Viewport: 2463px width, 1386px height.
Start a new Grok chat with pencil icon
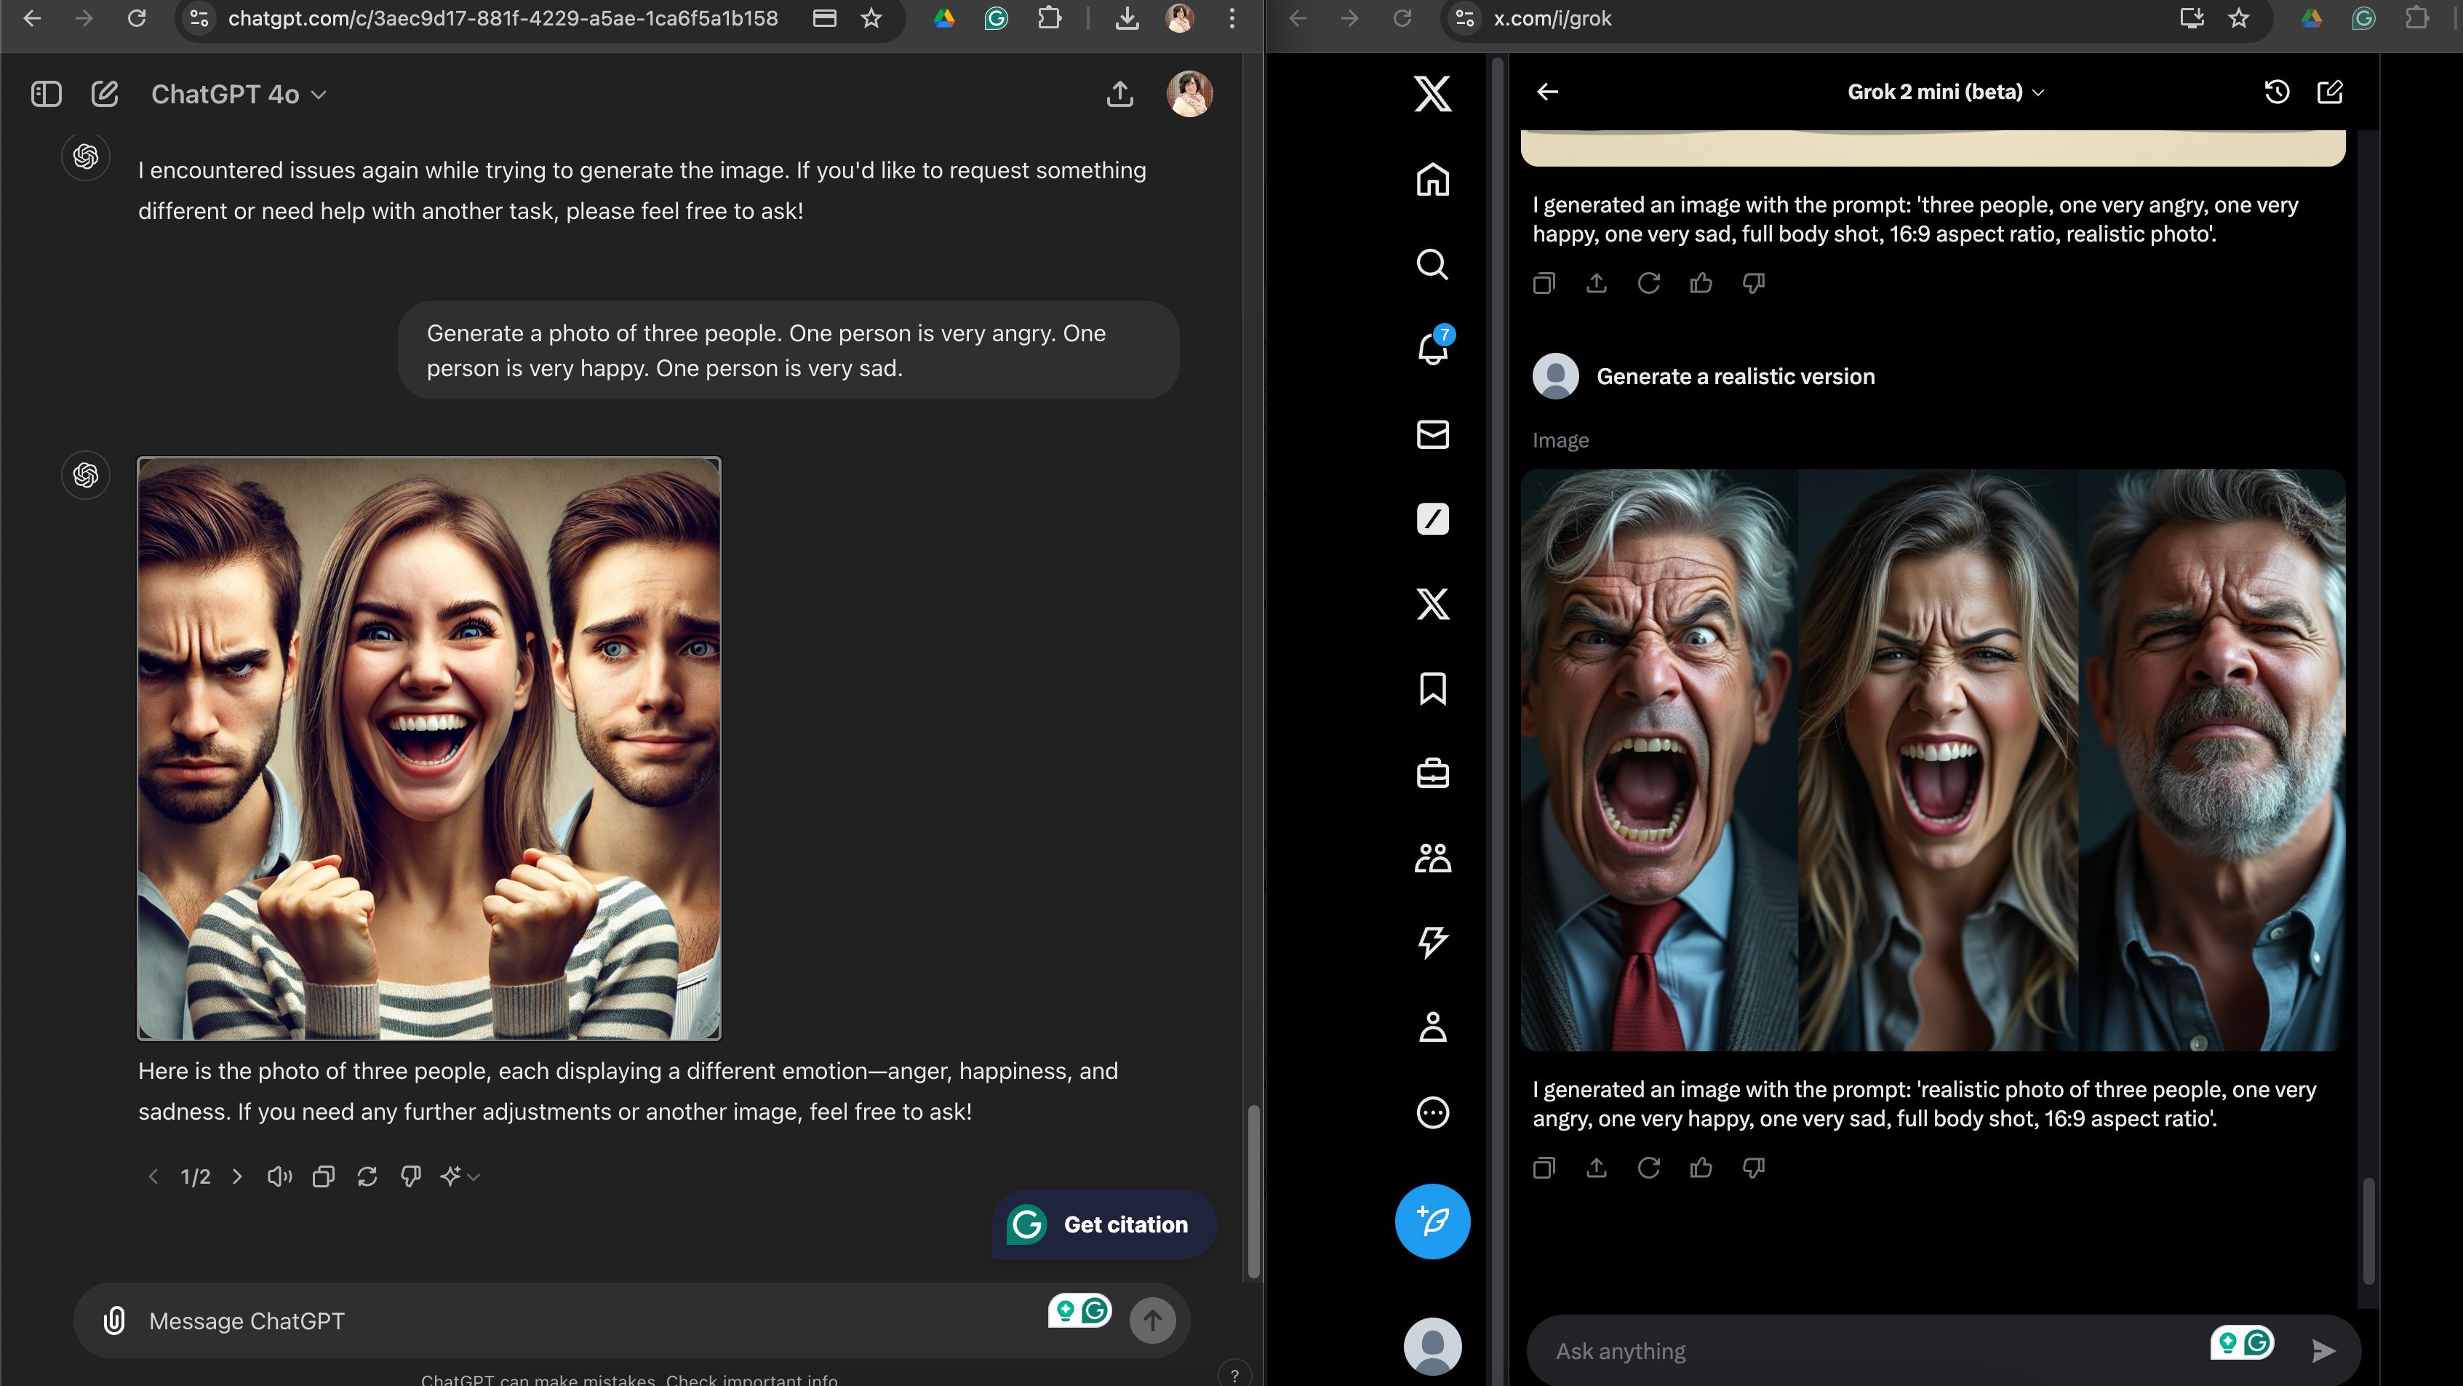(x=2330, y=92)
